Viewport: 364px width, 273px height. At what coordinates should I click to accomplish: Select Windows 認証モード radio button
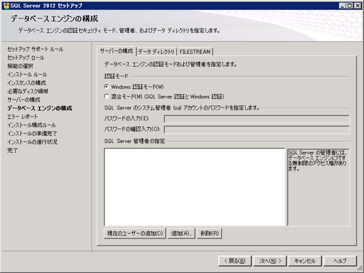click(x=107, y=87)
